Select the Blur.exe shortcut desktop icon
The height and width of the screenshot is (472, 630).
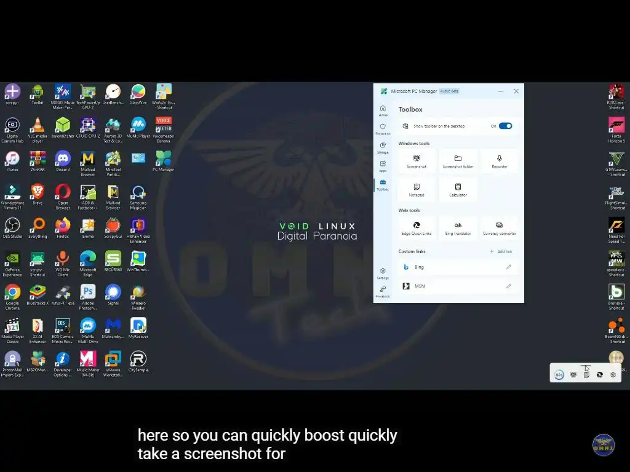pos(616,297)
